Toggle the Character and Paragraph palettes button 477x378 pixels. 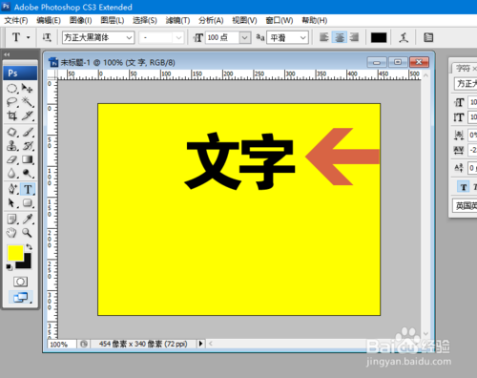point(428,37)
